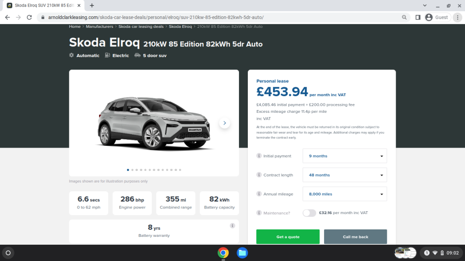Open Manufacturers breadcrumb link
465x261 pixels.
coord(100,26)
